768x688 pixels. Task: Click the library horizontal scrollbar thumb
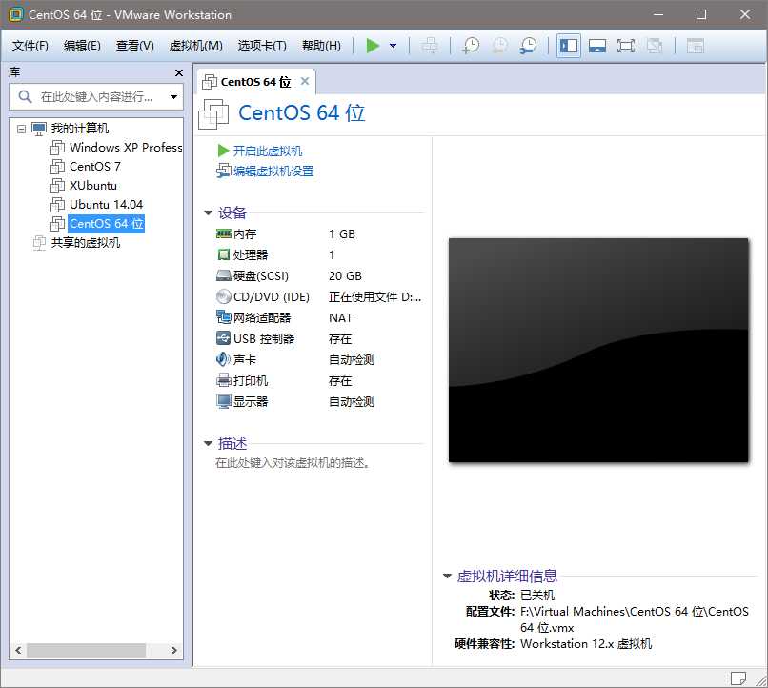coord(86,650)
